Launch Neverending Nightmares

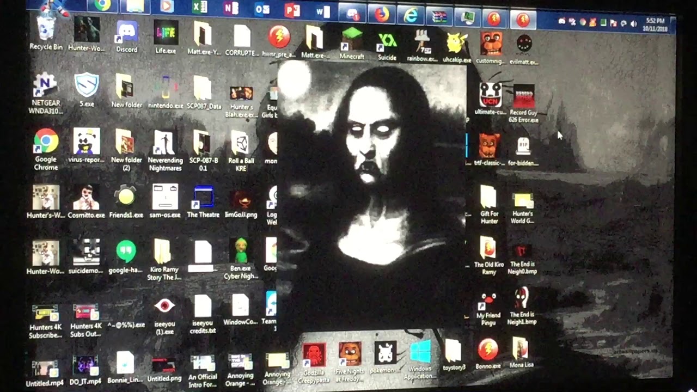[x=165, y=150]
